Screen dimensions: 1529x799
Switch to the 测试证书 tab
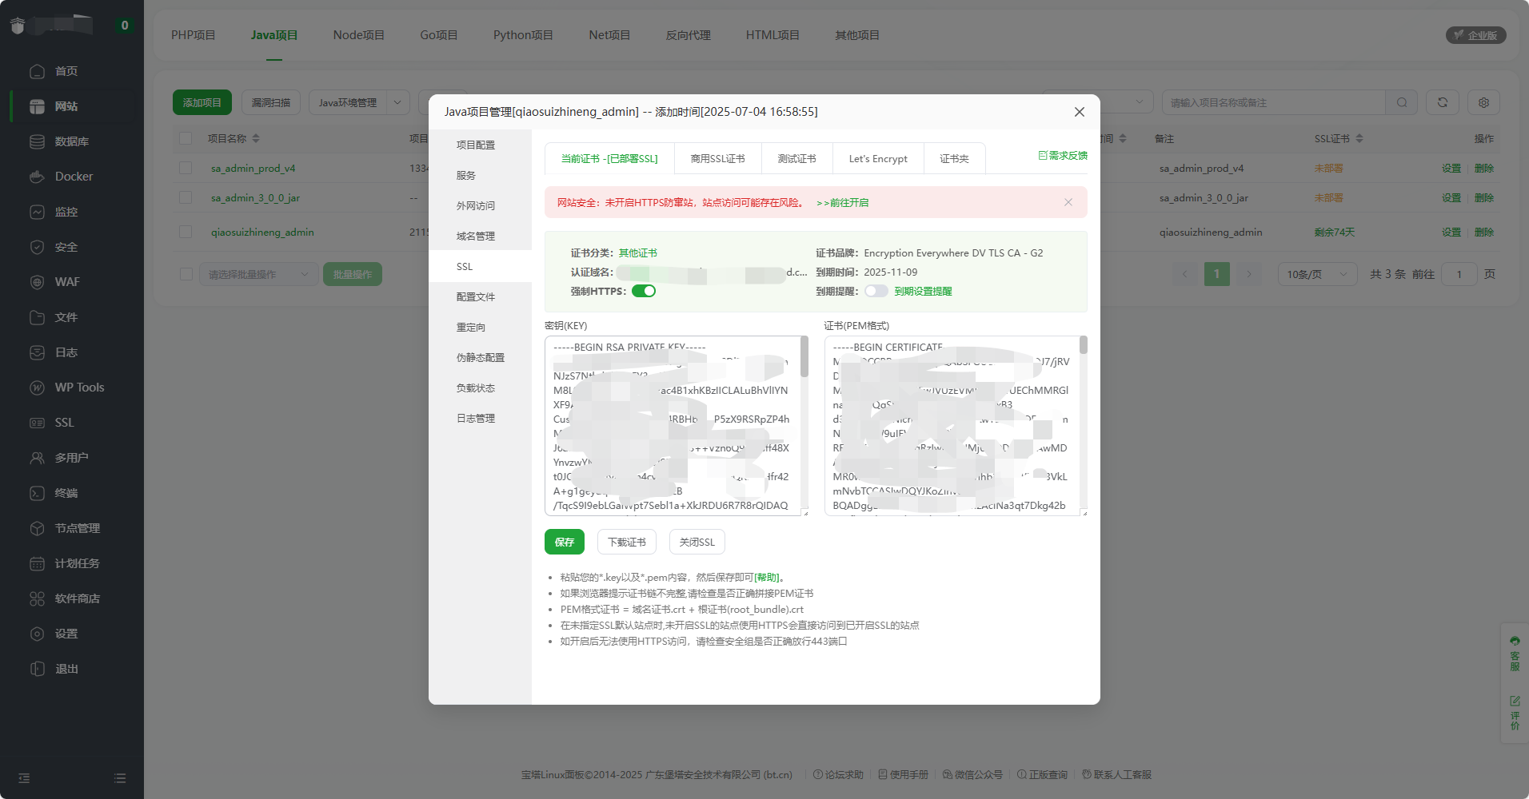point(796,158)
